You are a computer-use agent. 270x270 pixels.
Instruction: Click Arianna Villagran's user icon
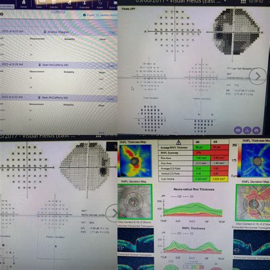pos(45,32)
